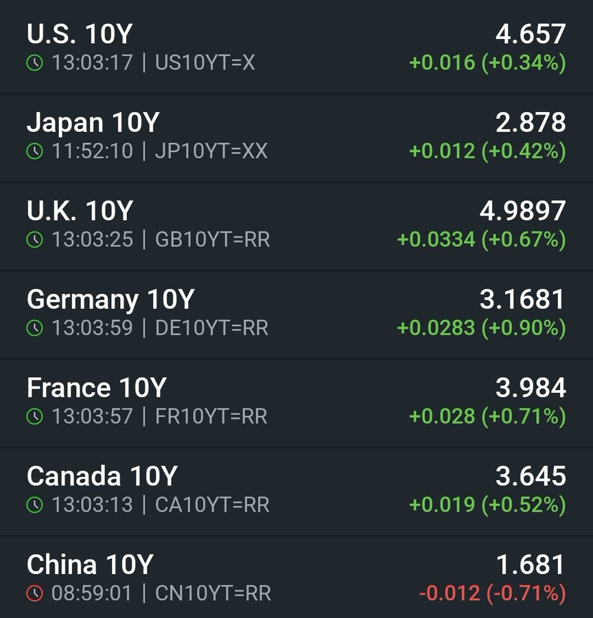Select the U.K. 10Y heading

point(80,211)
